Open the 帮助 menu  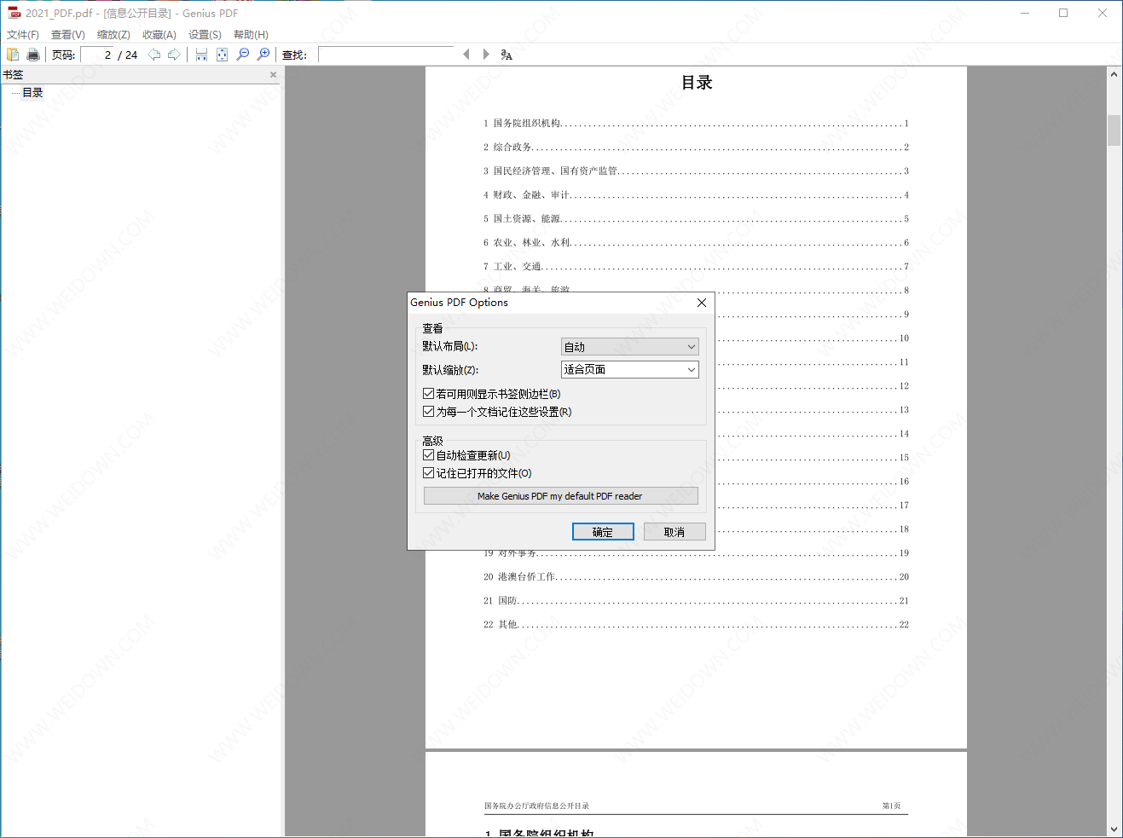[251, 35]
